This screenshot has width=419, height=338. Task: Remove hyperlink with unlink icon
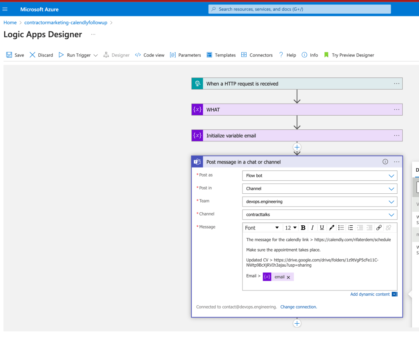[x=389, y=228]
